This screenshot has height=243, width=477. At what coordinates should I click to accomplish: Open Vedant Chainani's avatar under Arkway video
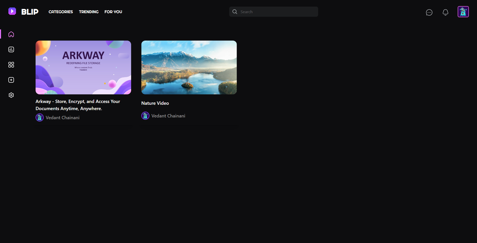[x=39, y=117]
